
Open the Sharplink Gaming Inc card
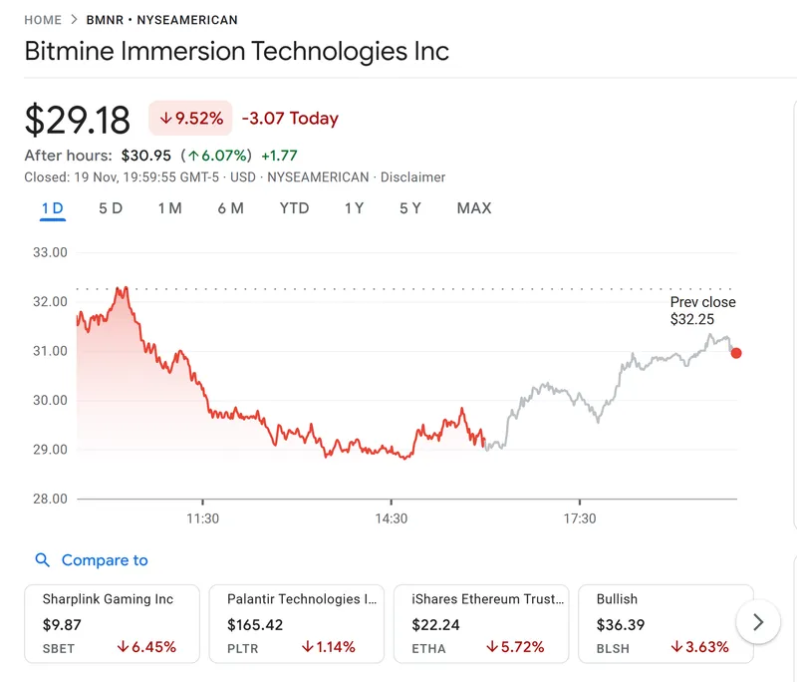tap(112, 622)
